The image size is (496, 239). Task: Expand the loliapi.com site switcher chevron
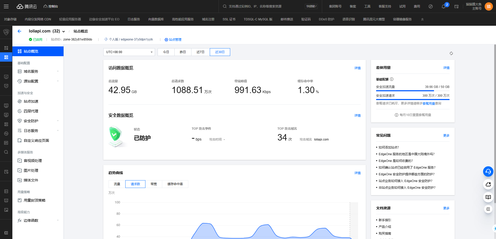pyautogui.click(x=64, y=31)
